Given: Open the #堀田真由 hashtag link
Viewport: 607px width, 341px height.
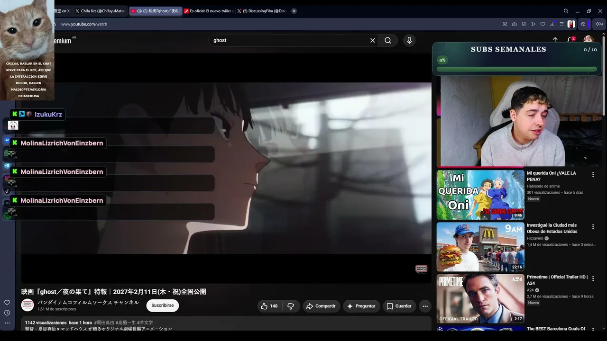Looking at the screenshot, I should [x=104, y=323].
